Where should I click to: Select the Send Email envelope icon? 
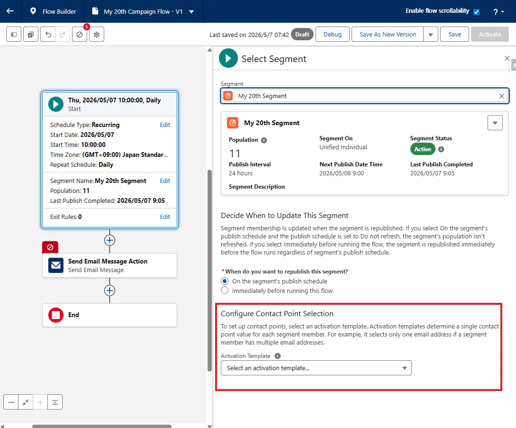point(56,265)
